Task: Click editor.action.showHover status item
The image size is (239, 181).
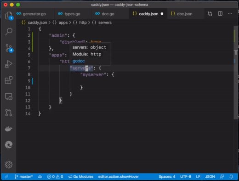Action: (119, 177)
